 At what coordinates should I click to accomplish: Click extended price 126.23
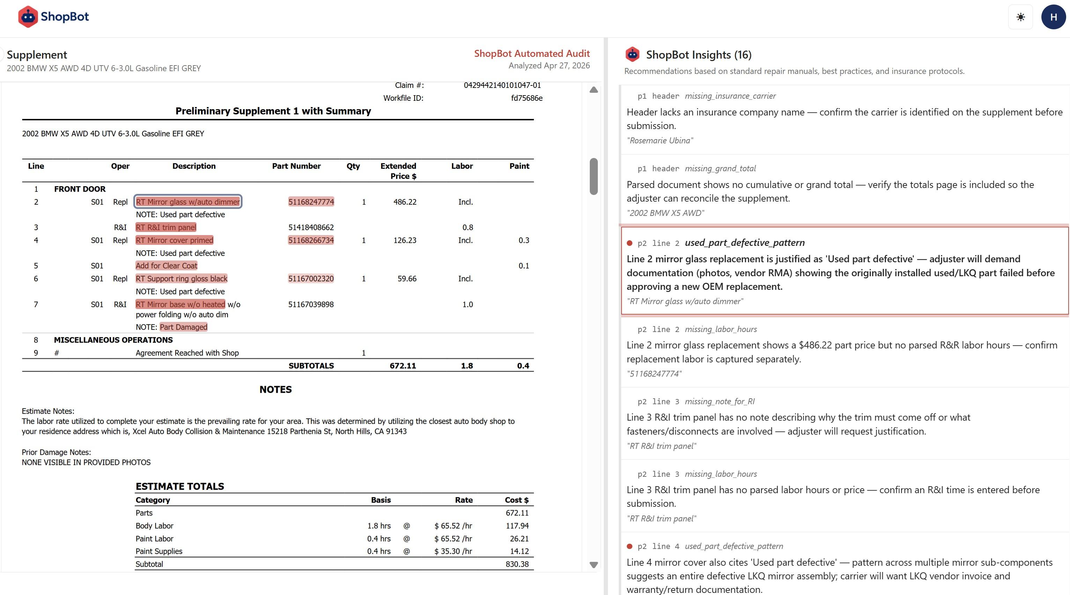[404, 240]
